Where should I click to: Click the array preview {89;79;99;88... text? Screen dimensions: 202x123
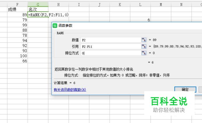(x=177, y=46)
